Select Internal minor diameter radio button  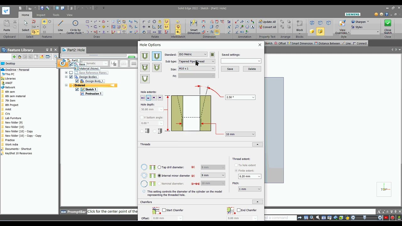click(x=159, y=176)
